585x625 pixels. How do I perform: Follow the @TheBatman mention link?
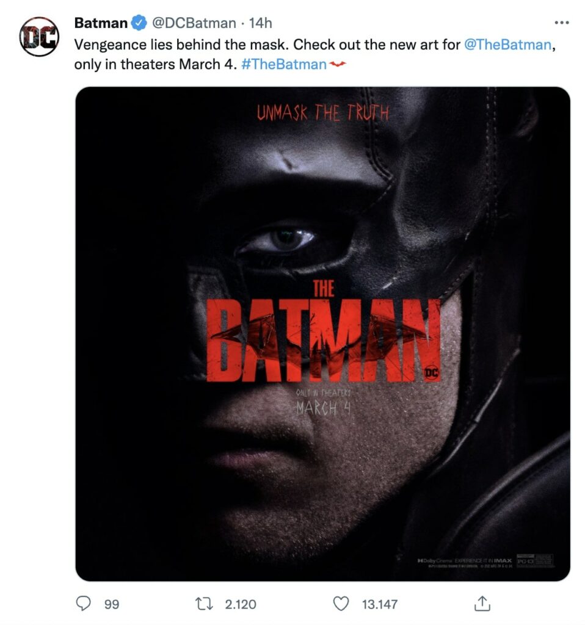coord(507,44)
